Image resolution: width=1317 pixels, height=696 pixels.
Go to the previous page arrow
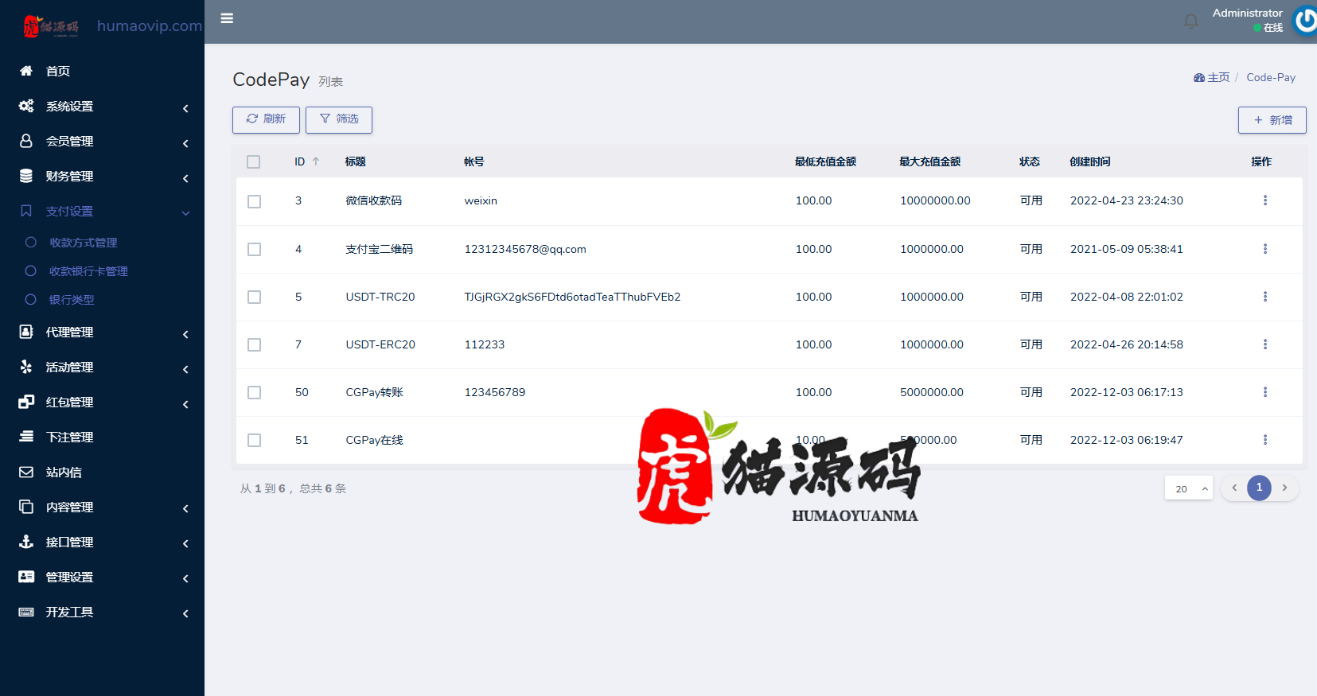1234,488
